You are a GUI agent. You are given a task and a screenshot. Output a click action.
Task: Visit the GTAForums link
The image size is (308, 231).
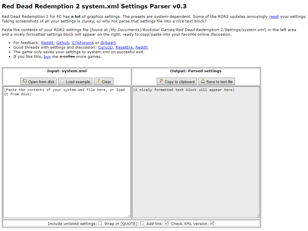(x=83, y=43)
